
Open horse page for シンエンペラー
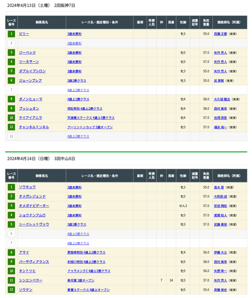[30, 281]
